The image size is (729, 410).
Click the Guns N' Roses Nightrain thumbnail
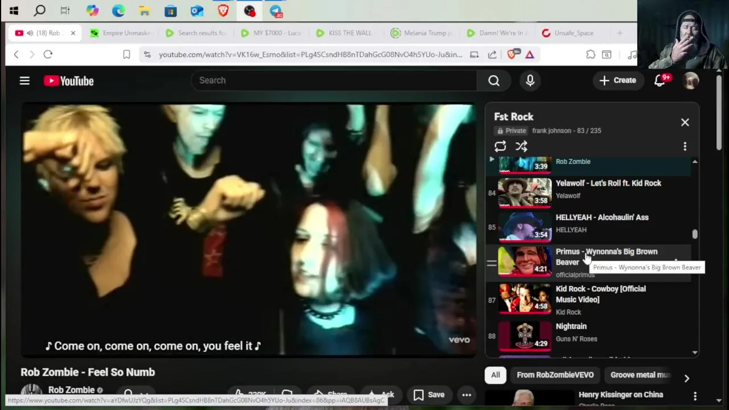point(525,335)
